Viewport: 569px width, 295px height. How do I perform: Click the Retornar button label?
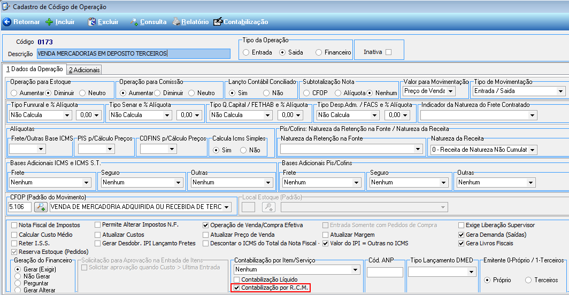pyautogui.click(x=27, y=22)
